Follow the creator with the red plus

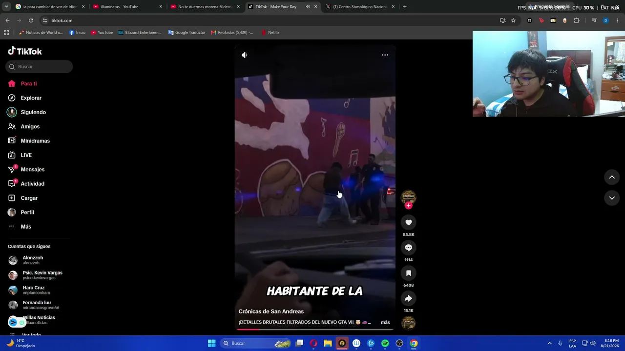click(x=409, y=206)
